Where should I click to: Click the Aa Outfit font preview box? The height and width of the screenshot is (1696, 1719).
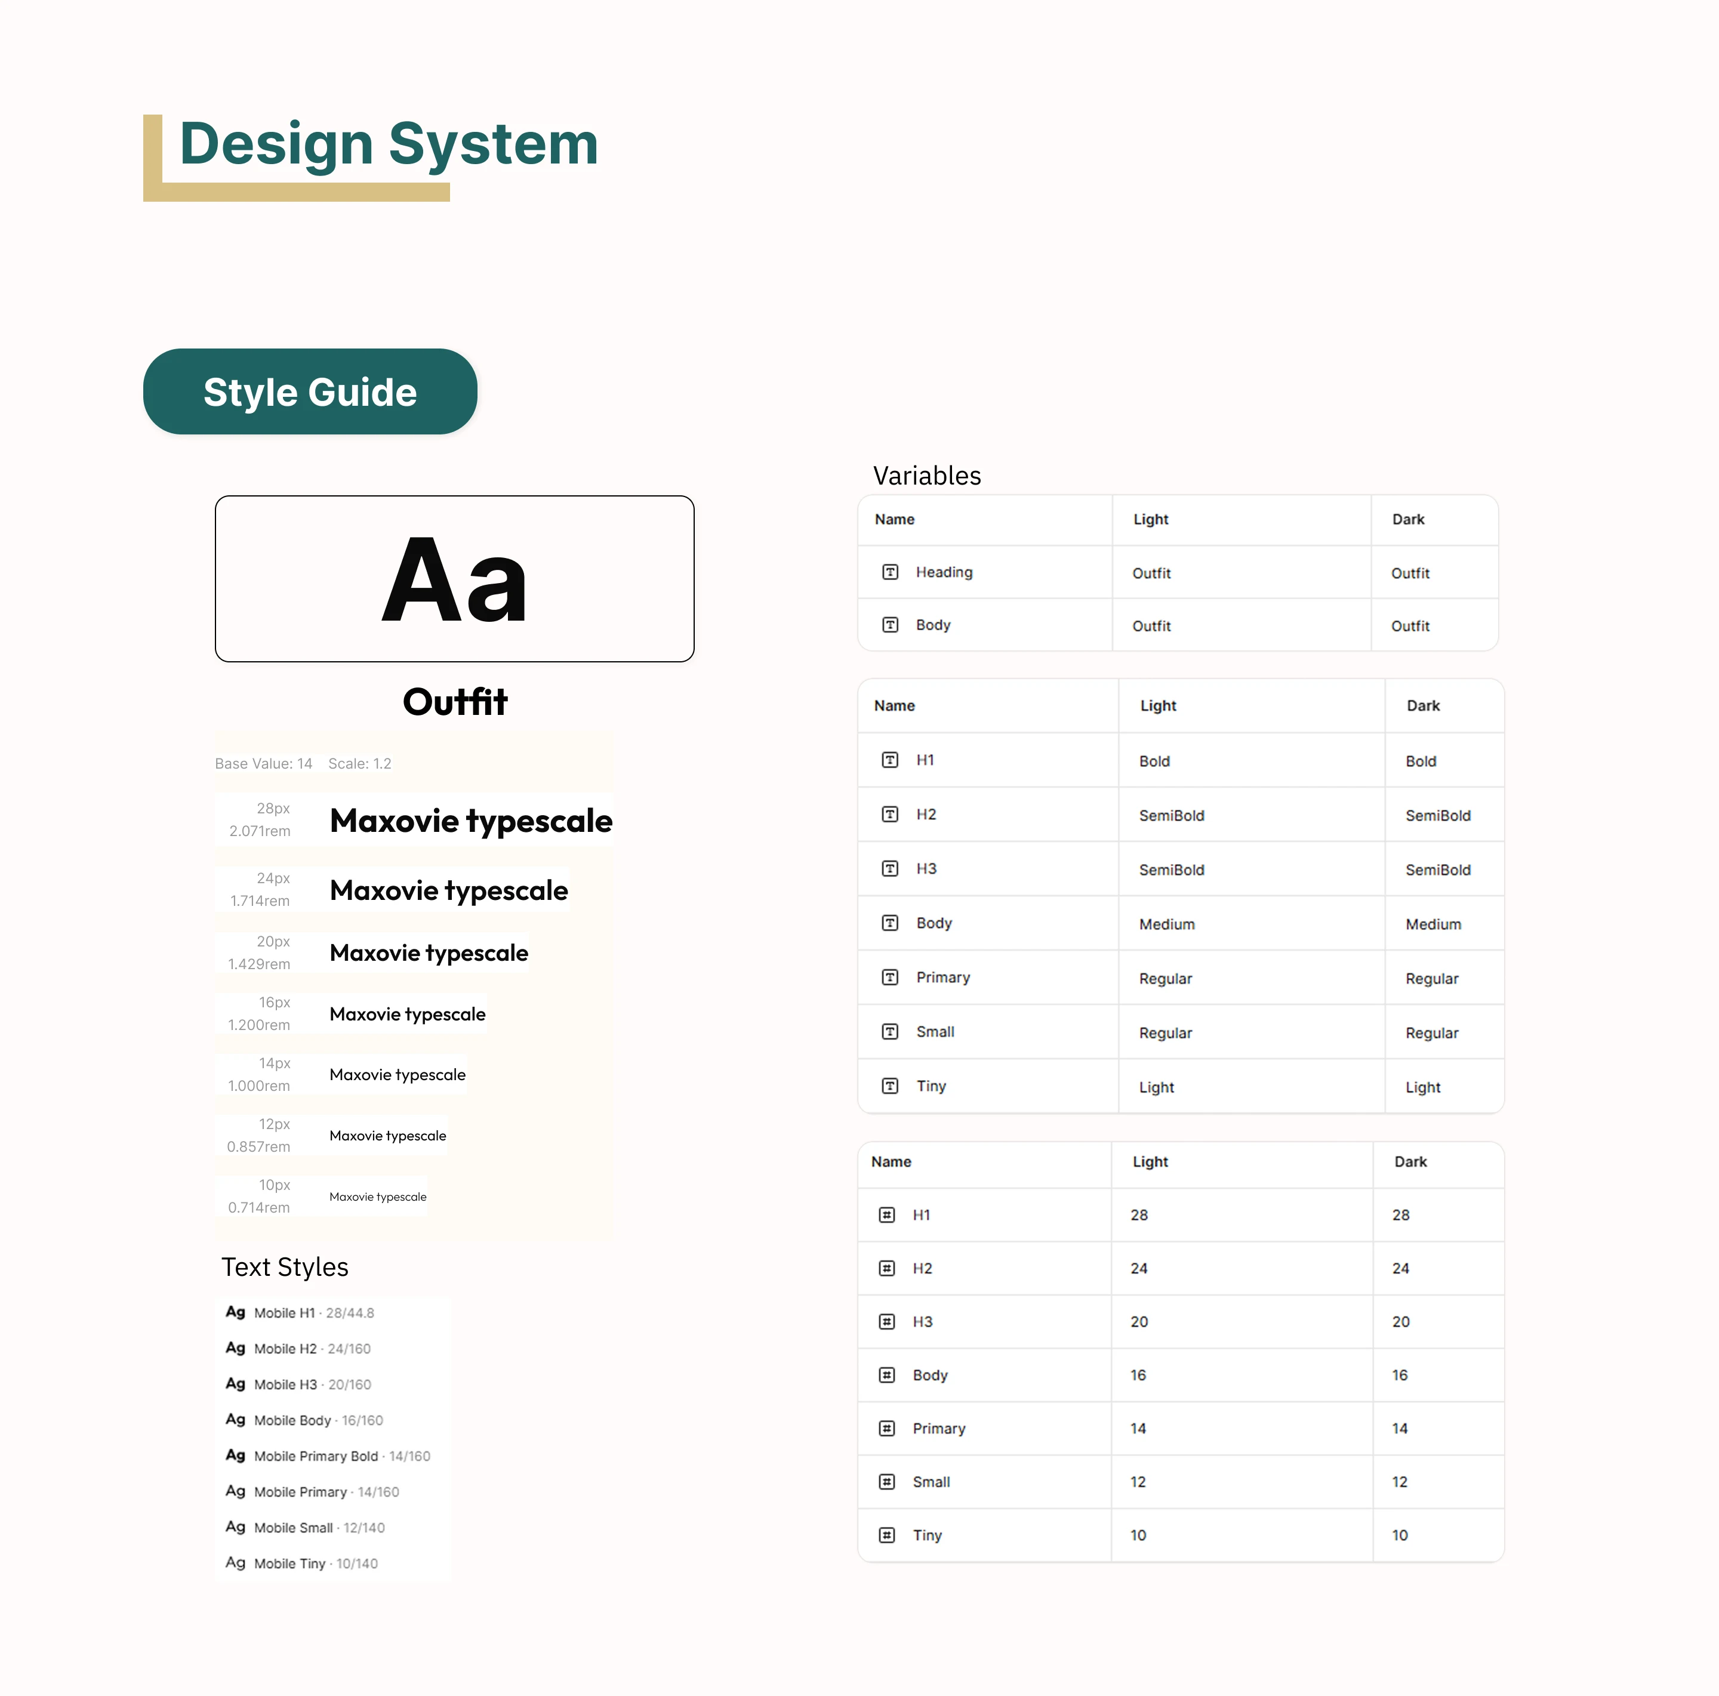tap(454, 578)
